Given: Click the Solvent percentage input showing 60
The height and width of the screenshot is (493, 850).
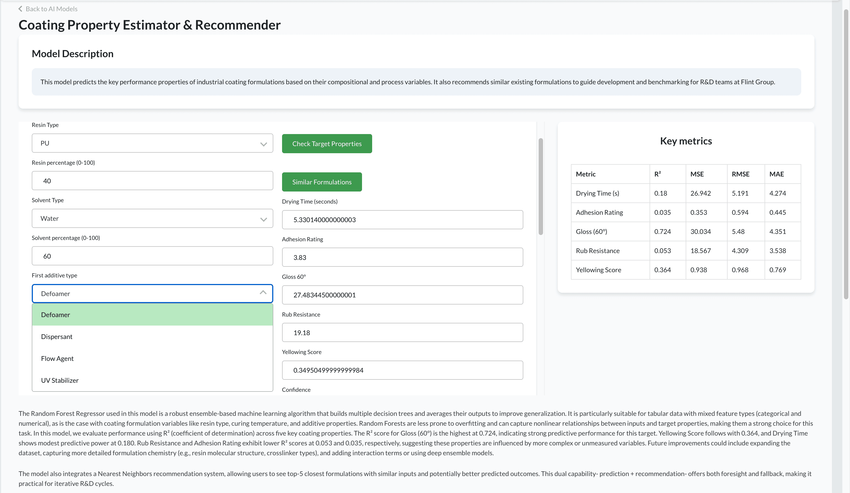Looking at the screenshot, I should point(152,256).
